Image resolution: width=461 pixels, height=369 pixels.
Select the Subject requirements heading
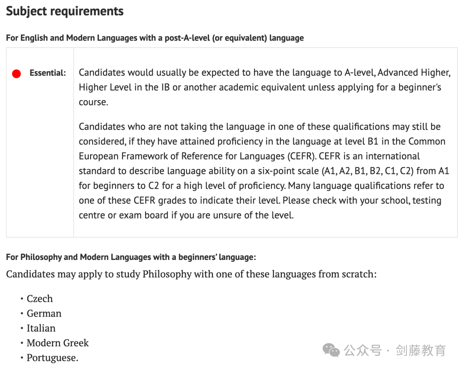(x=65, y=11)
